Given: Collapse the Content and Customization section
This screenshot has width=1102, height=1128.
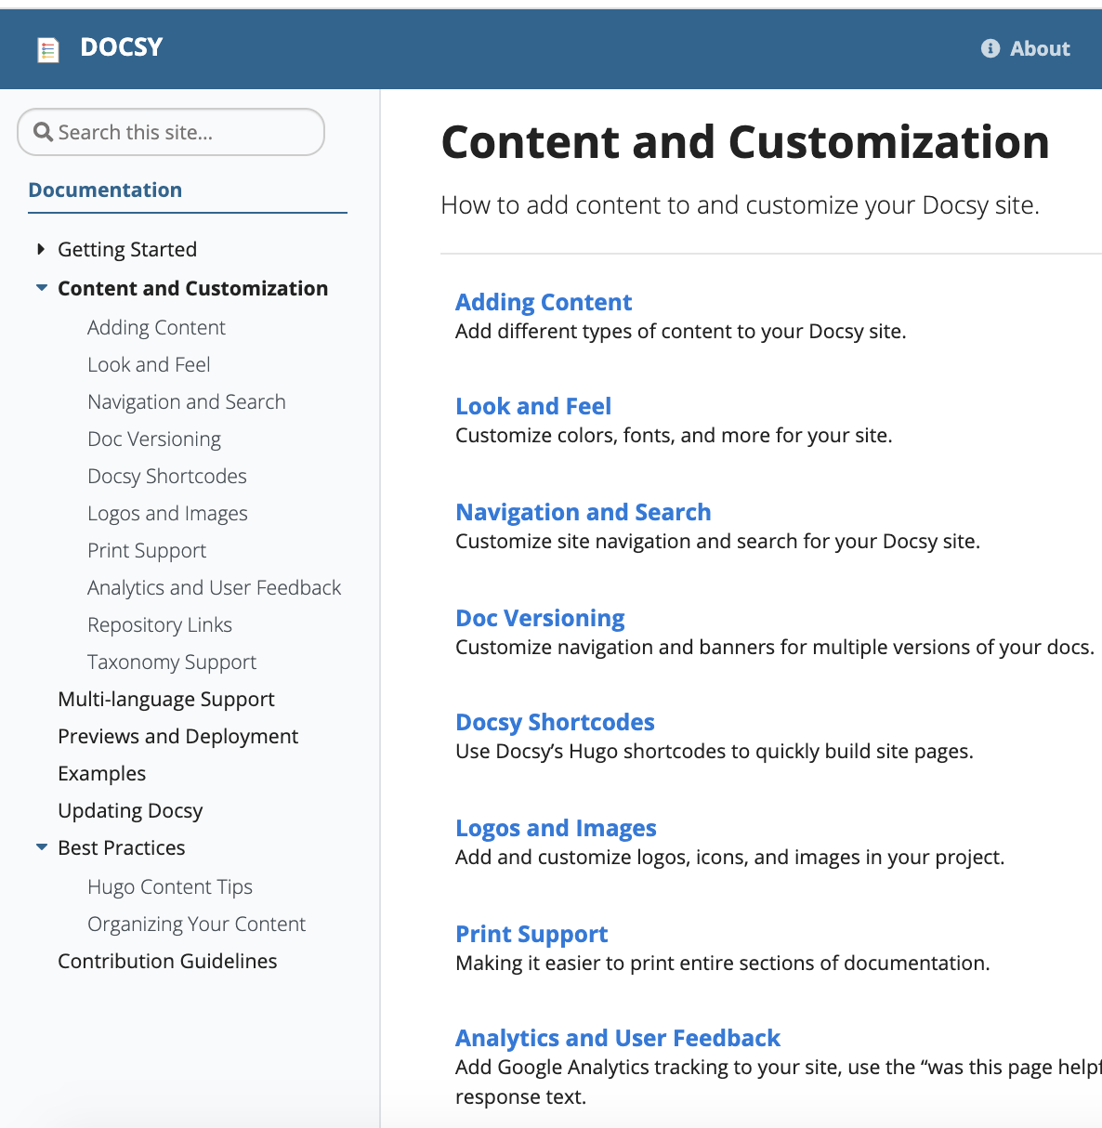Looking at the screenshot, I should tap(41, 288).
